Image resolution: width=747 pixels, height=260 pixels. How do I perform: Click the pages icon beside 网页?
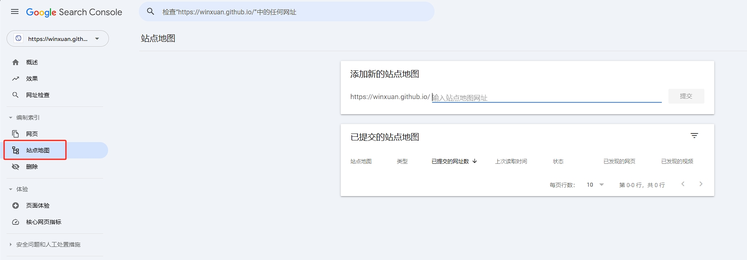tap(16, 134)
